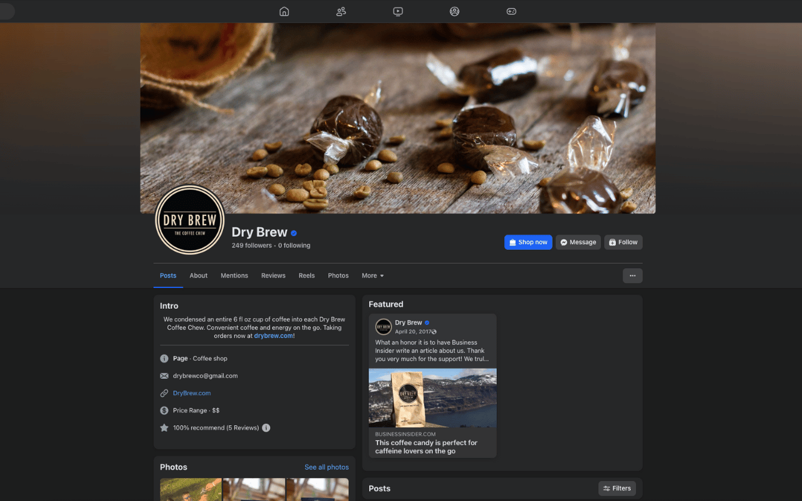
Task: Click the Page info icon
Action: (164, 359)
